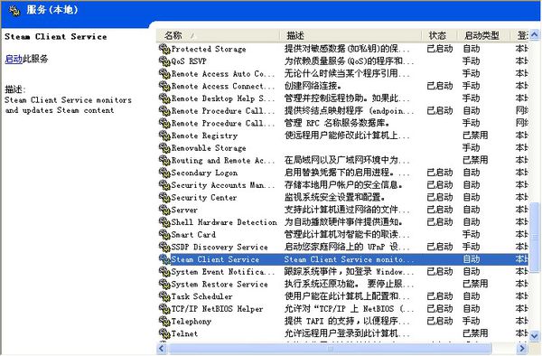Click the gear icon beside Protected Storage
This screenshot has width=542, height=356.
[x=164, y=49]
